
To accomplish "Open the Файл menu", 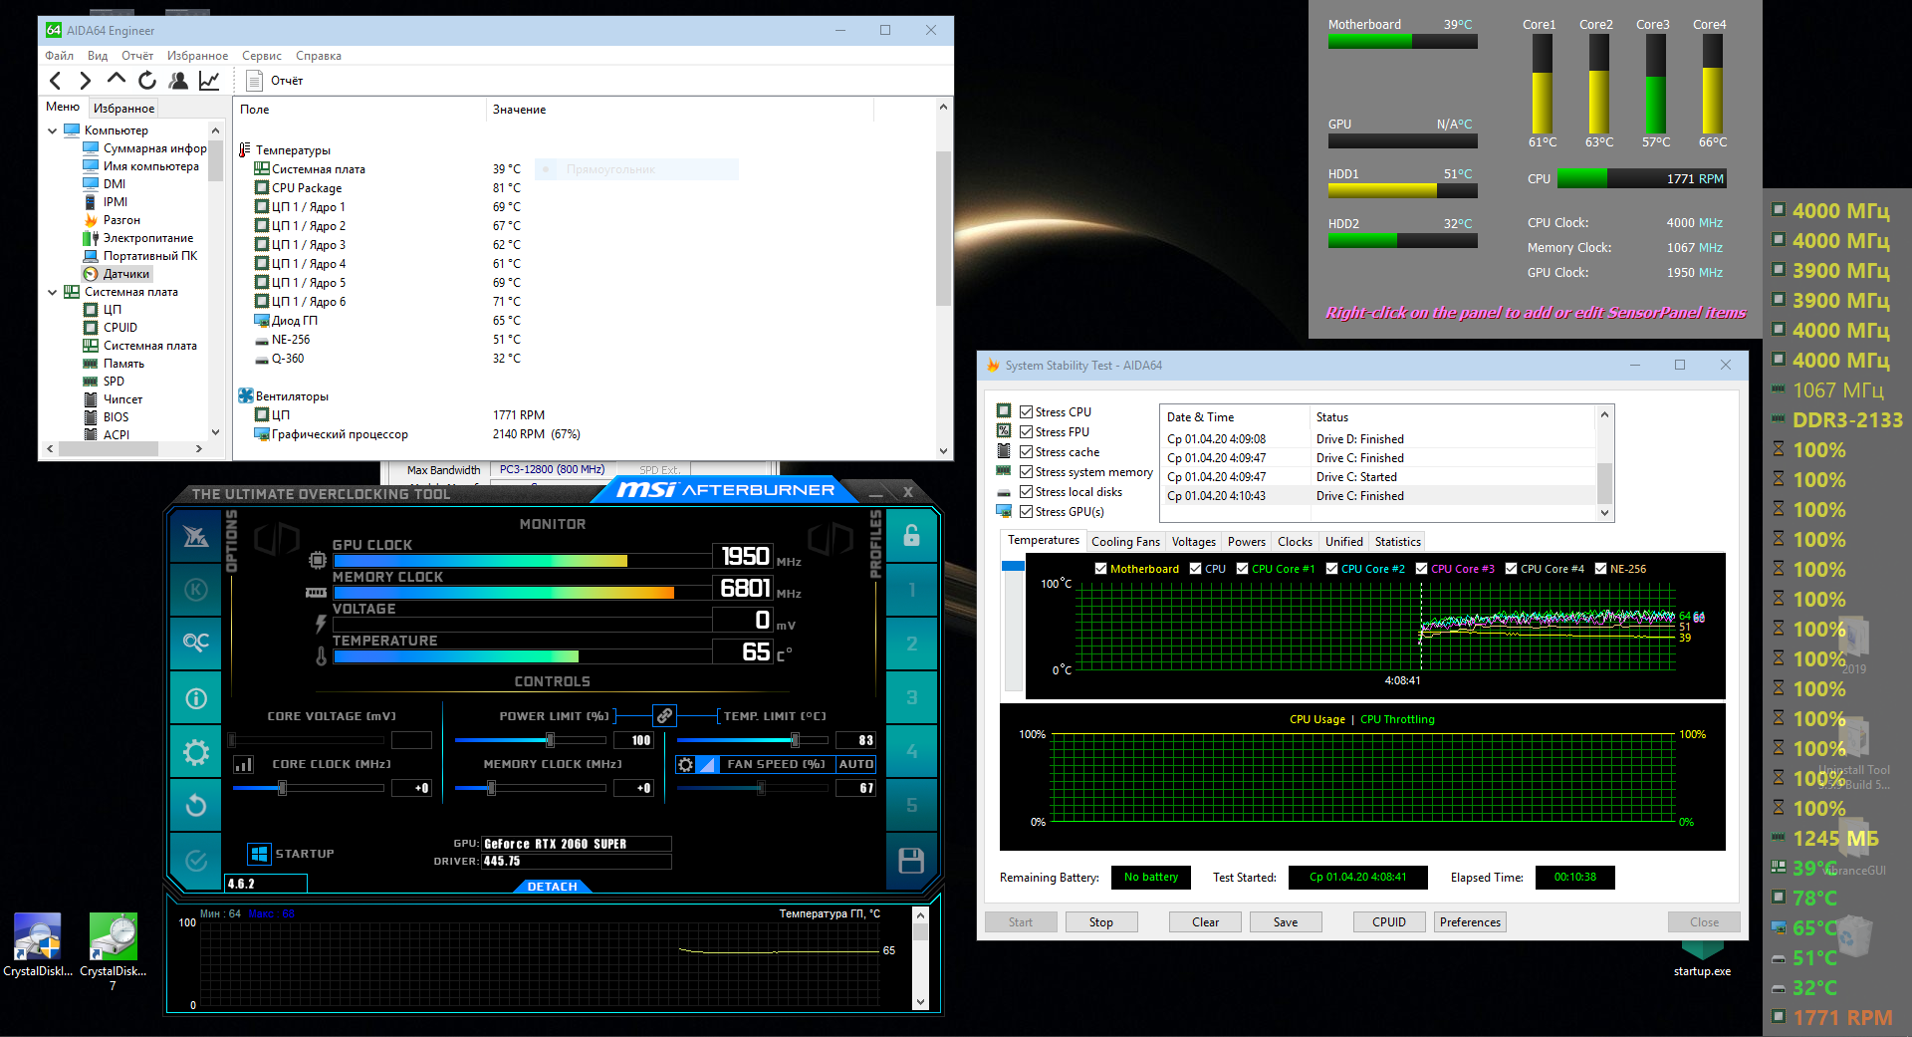I will (x=60, y=56).
